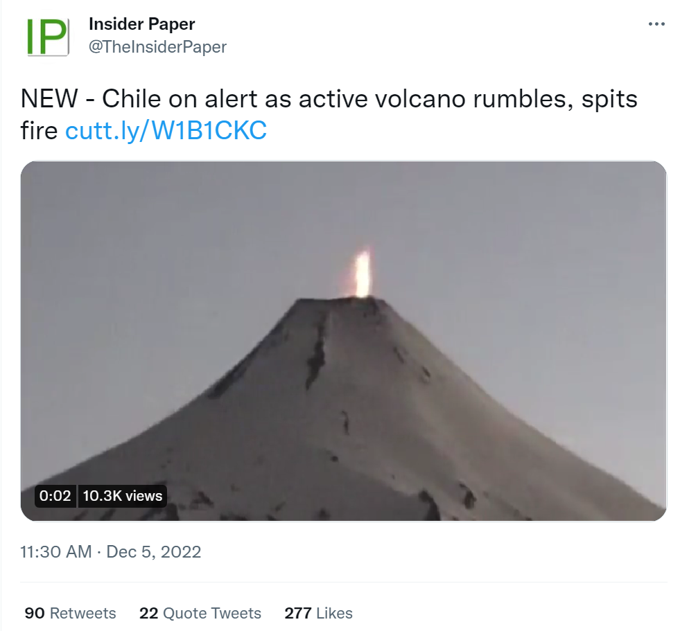View the 90 Retweets list

(70, 613)
